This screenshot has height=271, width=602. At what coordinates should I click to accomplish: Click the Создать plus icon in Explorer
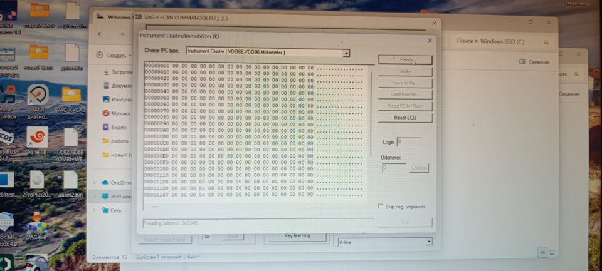[x=100, y=55]
